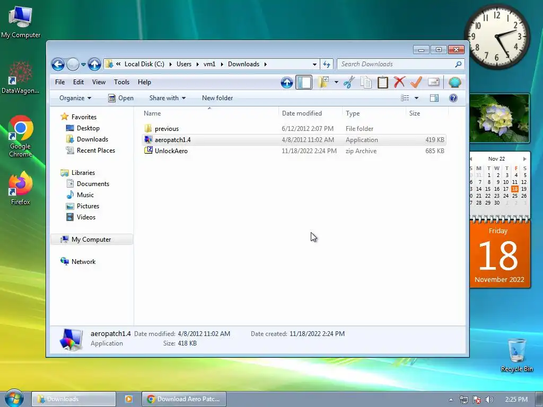Click the Up folder button beside the address bar
The height and width of the screenshot is (407, 543).
[94, 64]
